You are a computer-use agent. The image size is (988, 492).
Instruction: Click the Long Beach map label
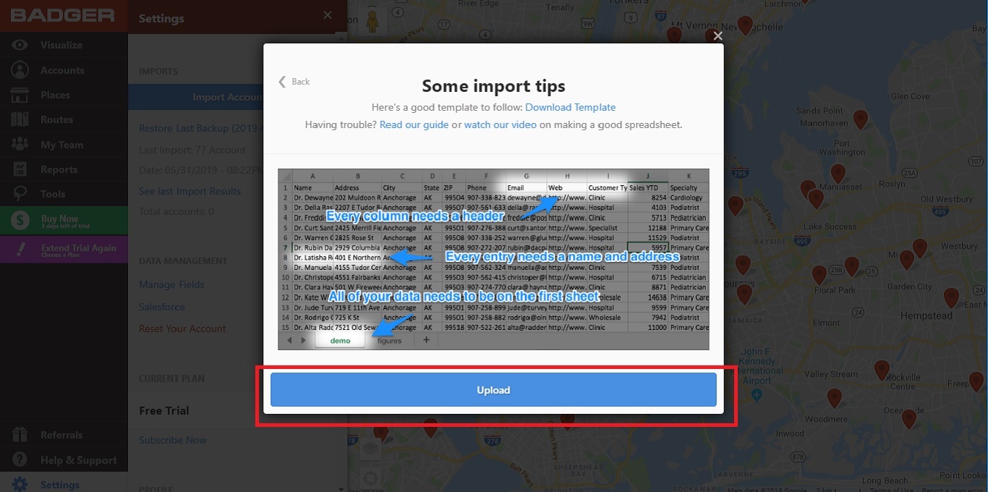(x=885, y=480)
